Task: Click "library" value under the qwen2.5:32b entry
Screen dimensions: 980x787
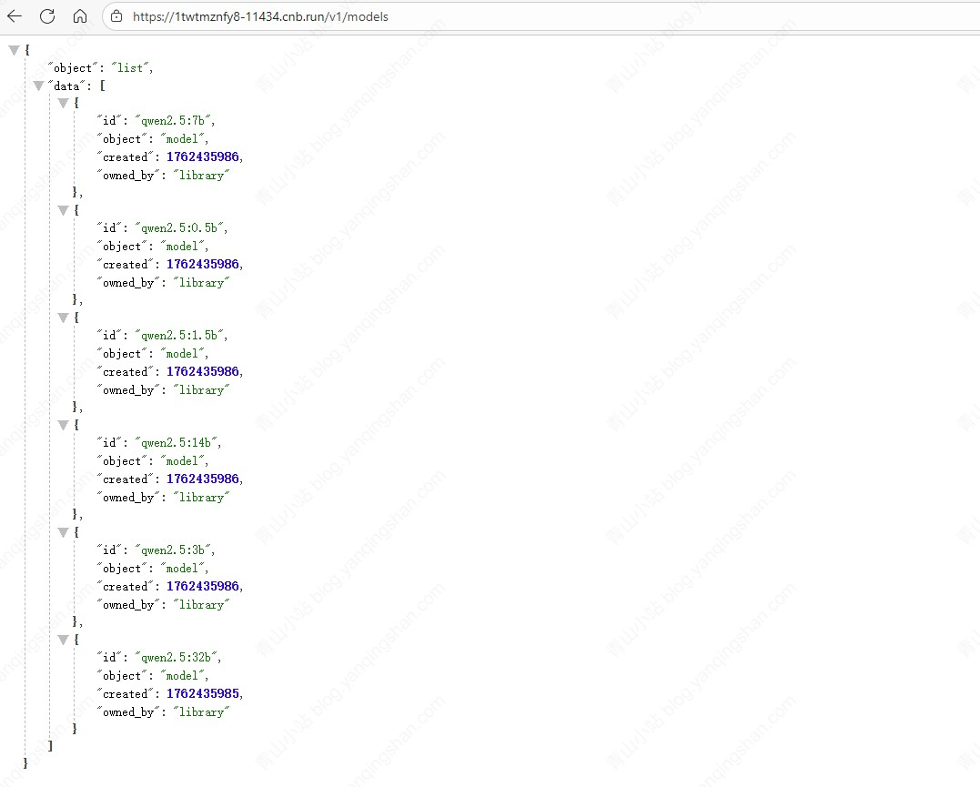Action: 200,711
